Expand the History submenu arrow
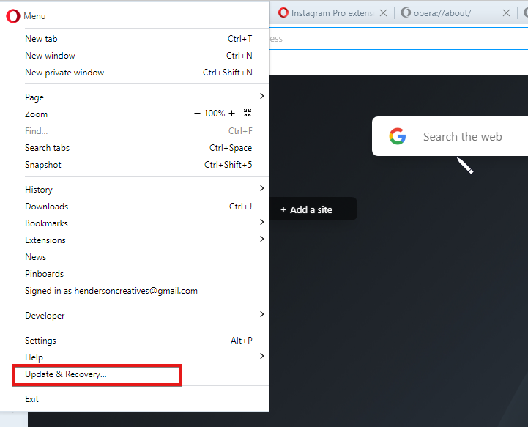The height and width of the screenshot is (427, 528). [x=261, y=188]
